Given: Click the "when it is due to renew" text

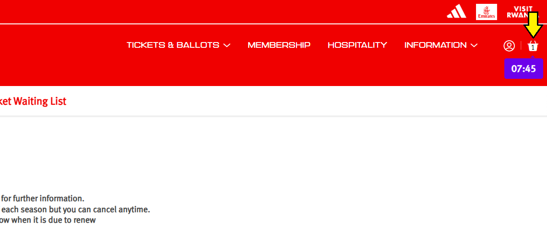Looking at the screenshot, I should point(48,220).
